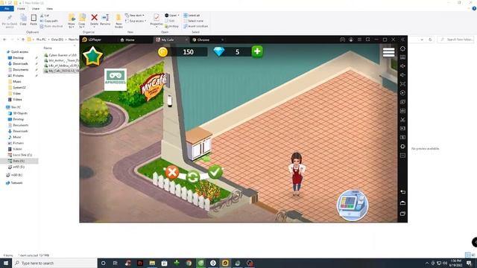Tap the blue diamond gem icon
The height and width of the screenshot is (268, 477).
(218, 51)
